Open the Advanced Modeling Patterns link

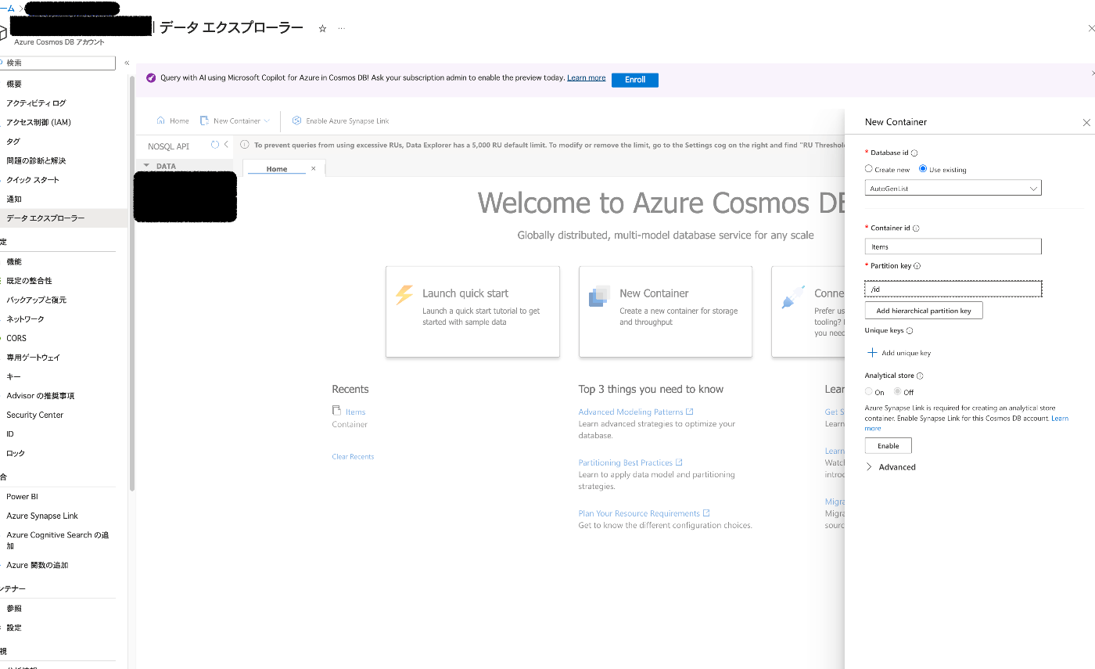[x=636, y=412]
